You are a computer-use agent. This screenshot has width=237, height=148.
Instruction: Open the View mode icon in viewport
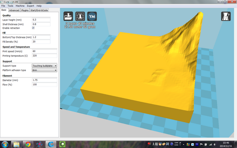[x=226, y=16]
